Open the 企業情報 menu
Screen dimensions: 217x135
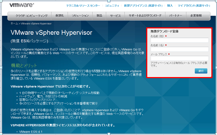click(x=196, y=16)
